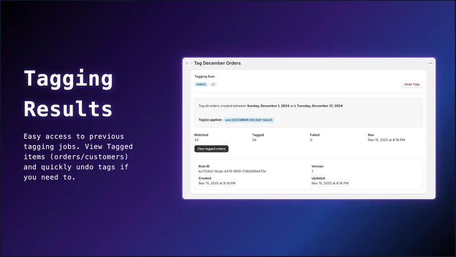
Task: Click the Version value under Version label
Action: (x=312, y=171)
